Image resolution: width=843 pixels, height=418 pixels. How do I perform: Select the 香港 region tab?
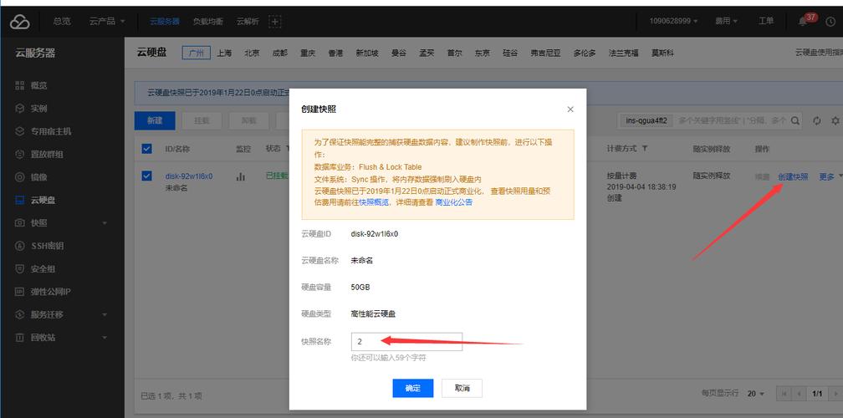[x=335, y=53]
